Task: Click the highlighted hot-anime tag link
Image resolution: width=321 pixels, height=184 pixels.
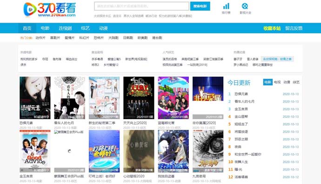Action: tap(277, 59)
